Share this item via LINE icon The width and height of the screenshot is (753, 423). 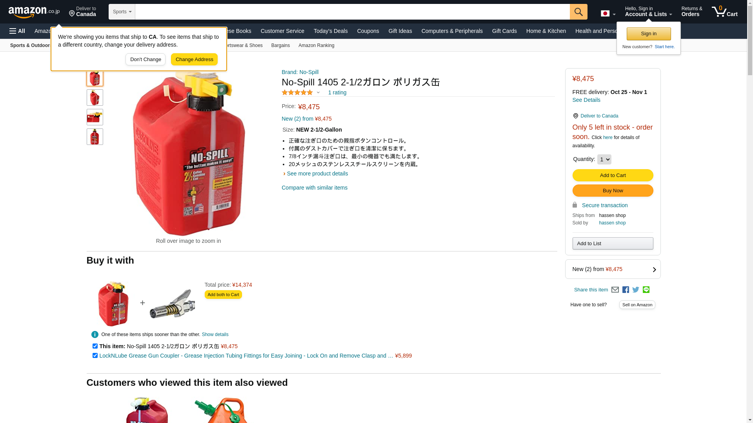coord(646,289)
